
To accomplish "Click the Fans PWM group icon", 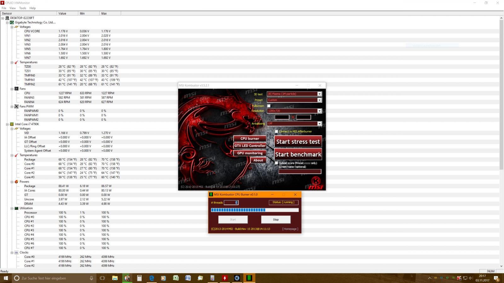I will point(16,107).
